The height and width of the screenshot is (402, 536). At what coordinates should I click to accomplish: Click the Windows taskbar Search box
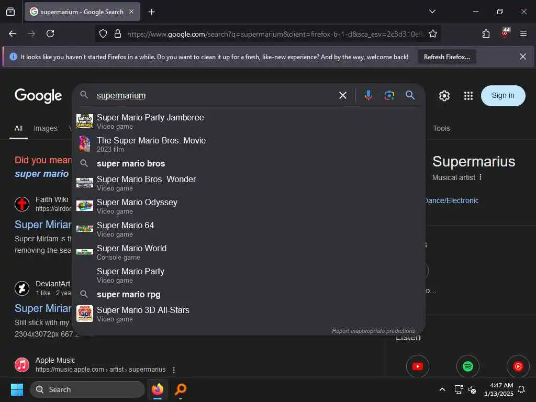87,389
